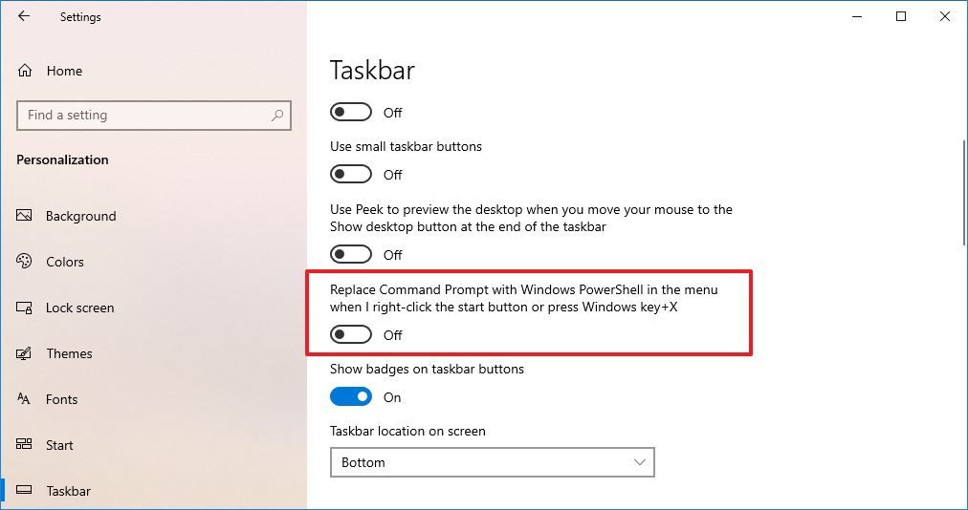This screenshot has height=510, width=968.
Task: Disable Show badges on taskbar buttons
Action: click(x=351, y=397)
